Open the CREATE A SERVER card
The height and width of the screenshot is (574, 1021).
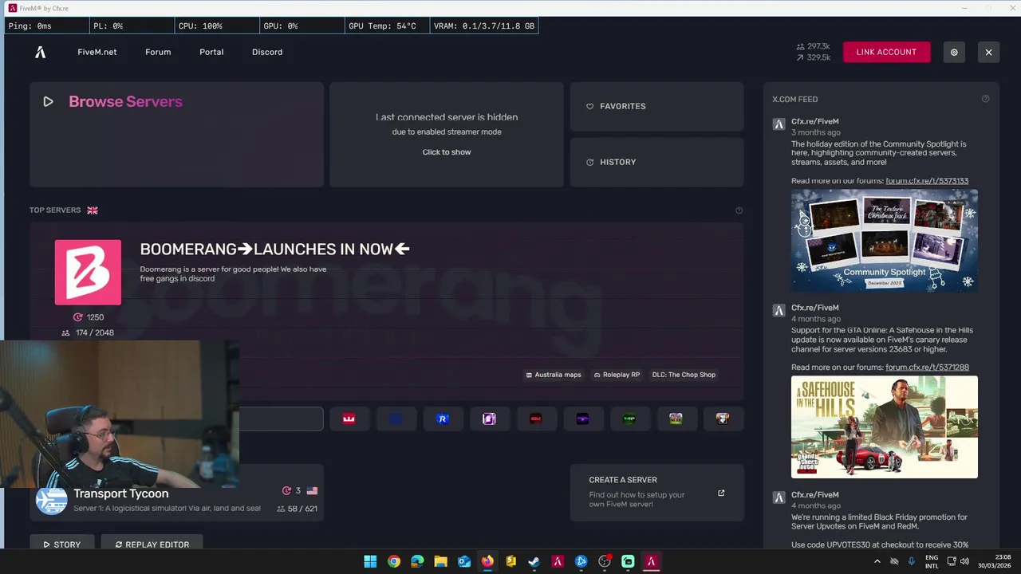pyautogui.click(x=656, y=493)
